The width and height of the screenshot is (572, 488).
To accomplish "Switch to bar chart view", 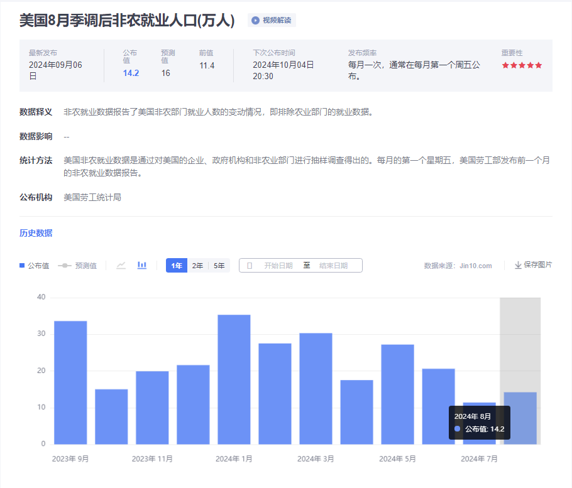I will [x=142, y=266].
